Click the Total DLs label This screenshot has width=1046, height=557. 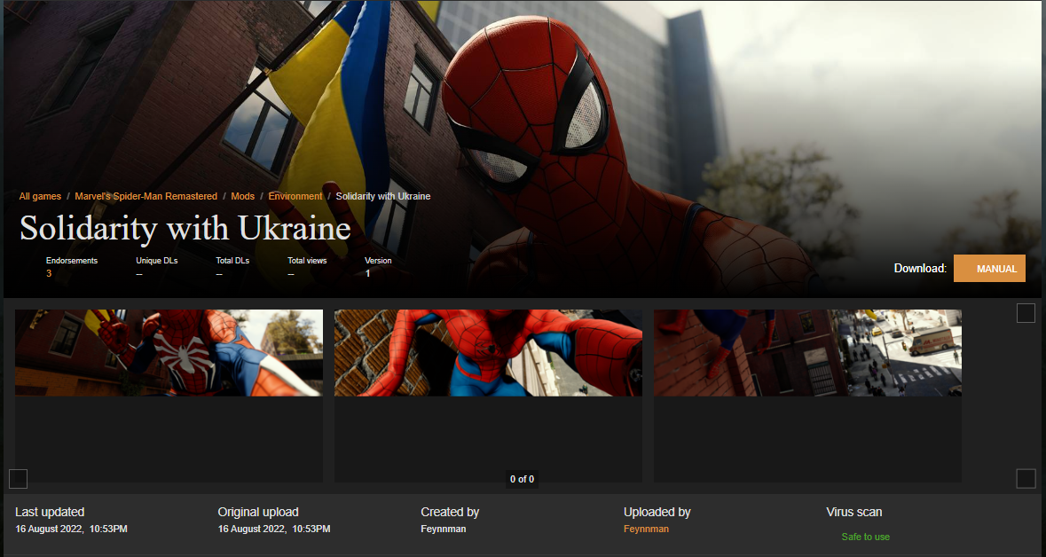[232, 261]
